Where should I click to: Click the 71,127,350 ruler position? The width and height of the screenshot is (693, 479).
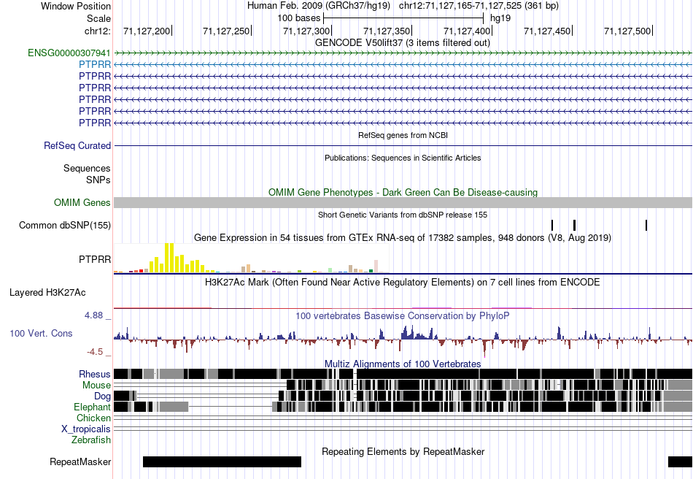(x=387, y=31)
